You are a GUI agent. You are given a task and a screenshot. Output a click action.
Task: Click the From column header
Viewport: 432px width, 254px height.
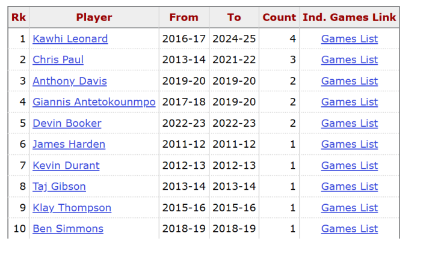click(184, 17)
